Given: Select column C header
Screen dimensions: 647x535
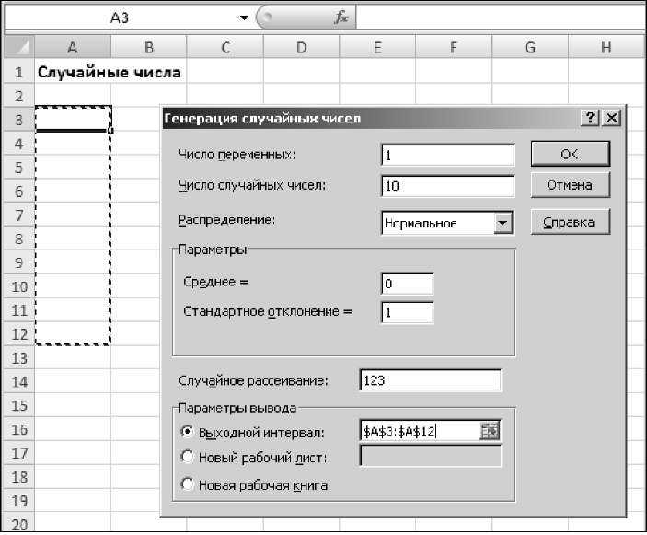Looking at the screenshot, I should (x=225, y=47).
